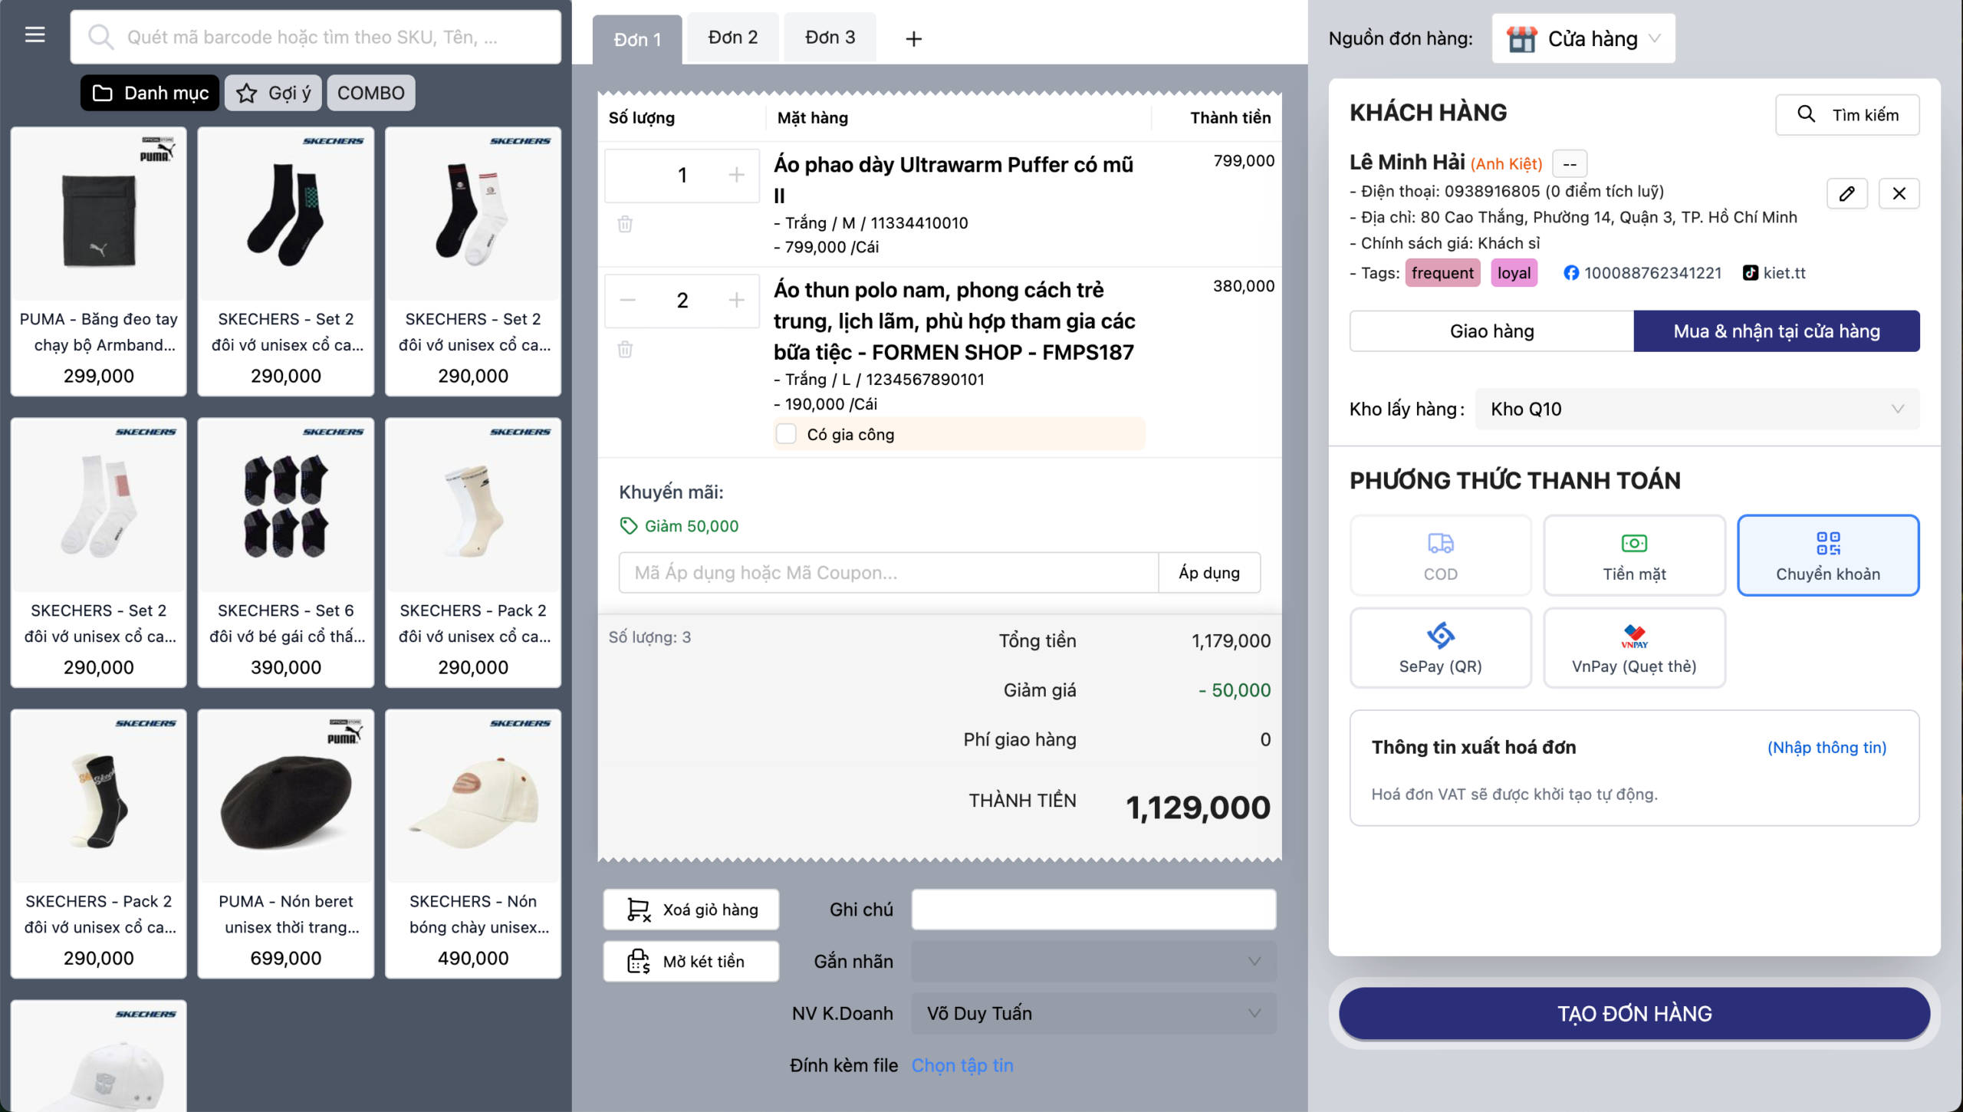The width and height of the screenshot is (1963, 1112).
Task: Switch to Giao hàng delivery mode
Action: click(1491, 331)
